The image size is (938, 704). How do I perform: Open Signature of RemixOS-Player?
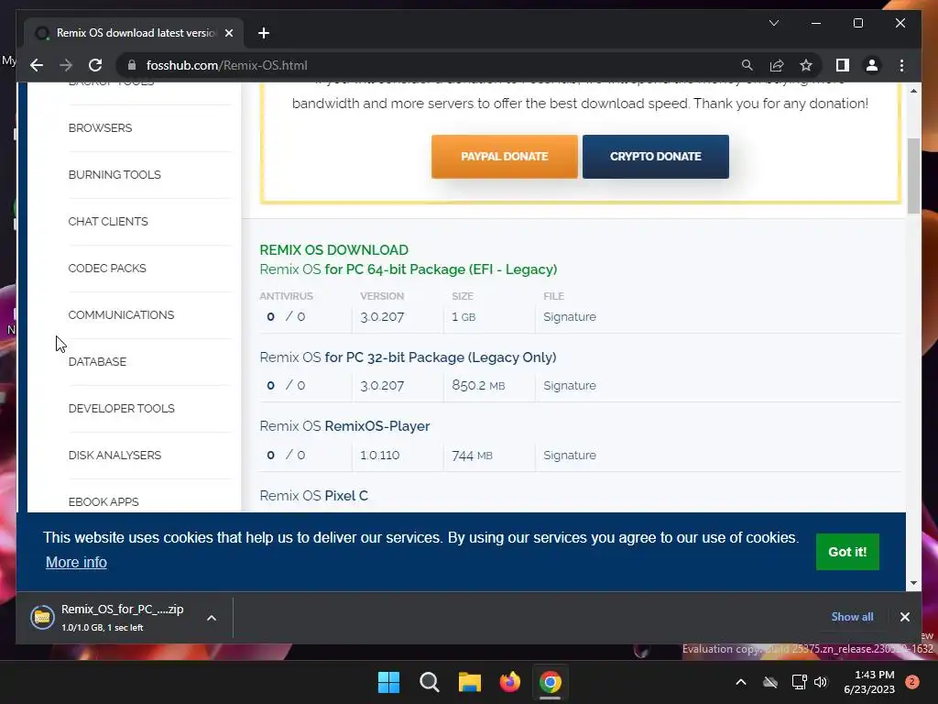[570, 455]
